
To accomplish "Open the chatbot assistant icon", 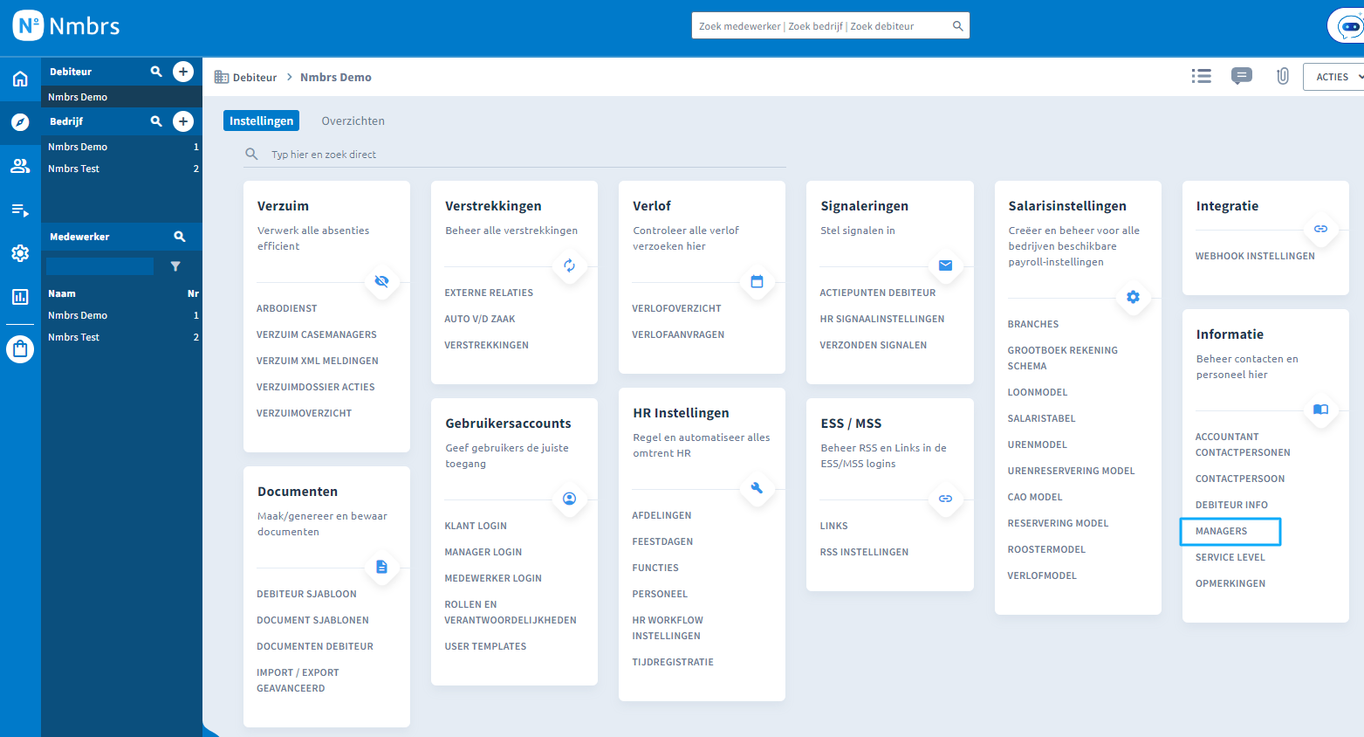I will 1347,26.
